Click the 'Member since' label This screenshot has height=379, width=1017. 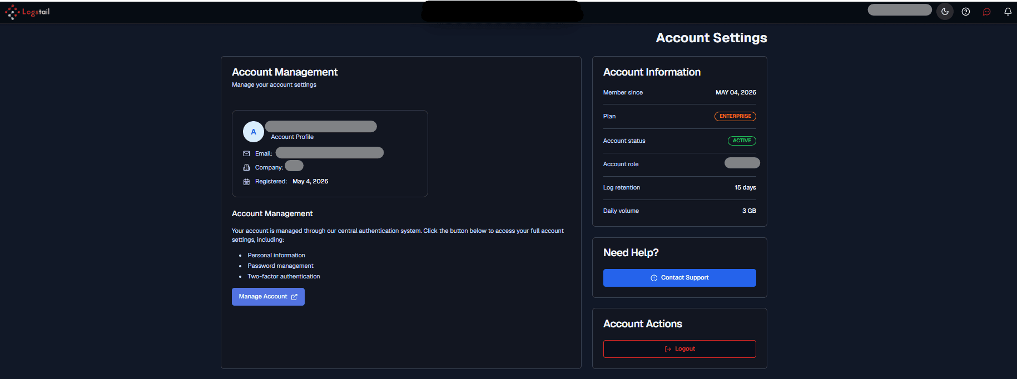click(x=623, y=93)
